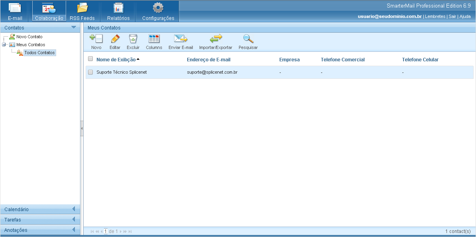Viewport: 476px width, 237px height.
Task: Click the Novo contact toolbar icon
Action: click(96, 39)
